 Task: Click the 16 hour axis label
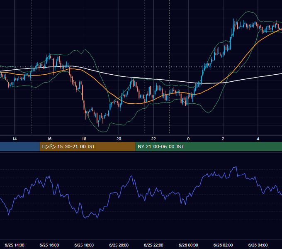[49, 139]
